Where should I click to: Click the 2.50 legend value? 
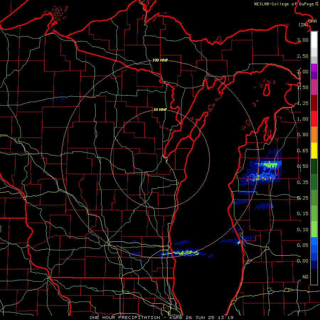click(303, 56)
